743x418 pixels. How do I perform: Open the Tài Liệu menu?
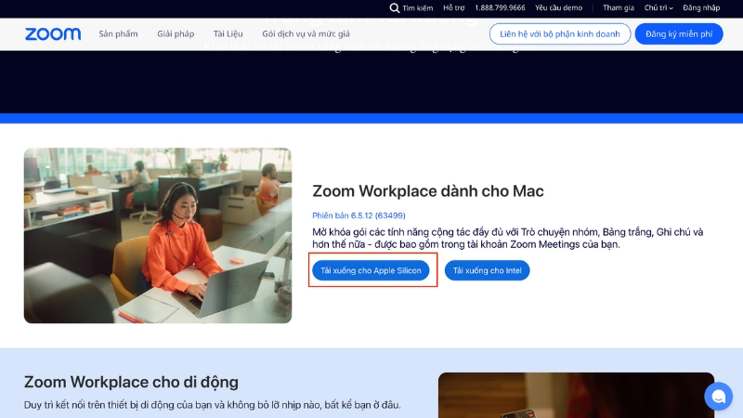coord(228,33)
